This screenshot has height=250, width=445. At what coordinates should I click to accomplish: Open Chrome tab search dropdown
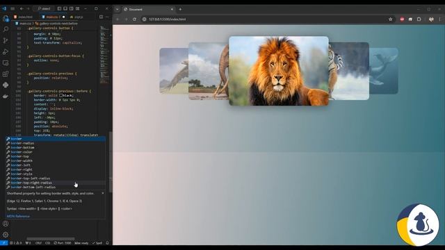tap(118, 9)
